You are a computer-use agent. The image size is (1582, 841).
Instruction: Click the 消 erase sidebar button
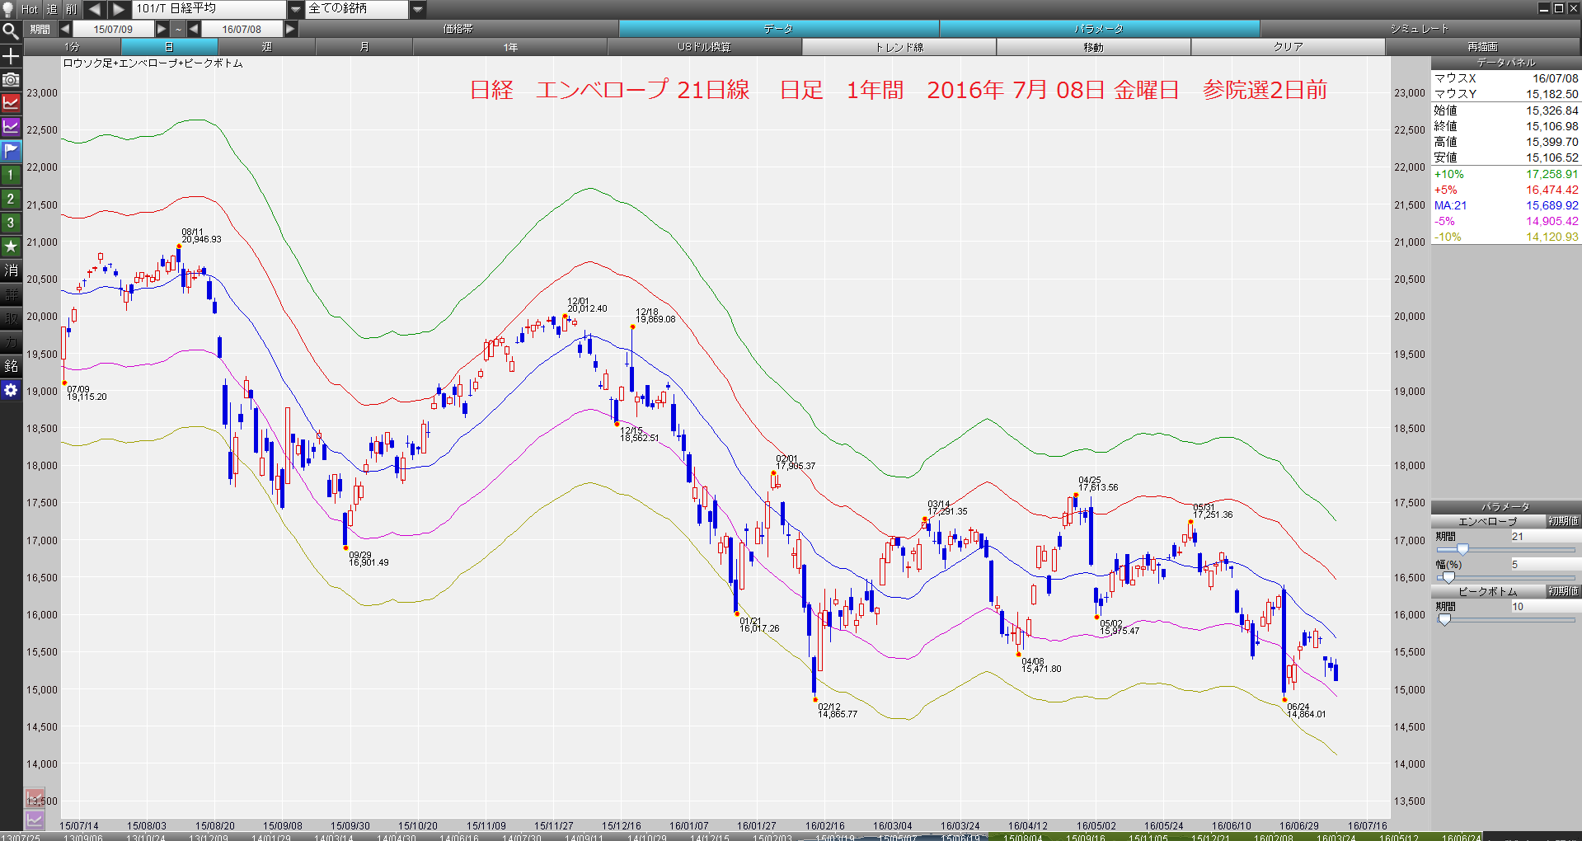[11, 270]
